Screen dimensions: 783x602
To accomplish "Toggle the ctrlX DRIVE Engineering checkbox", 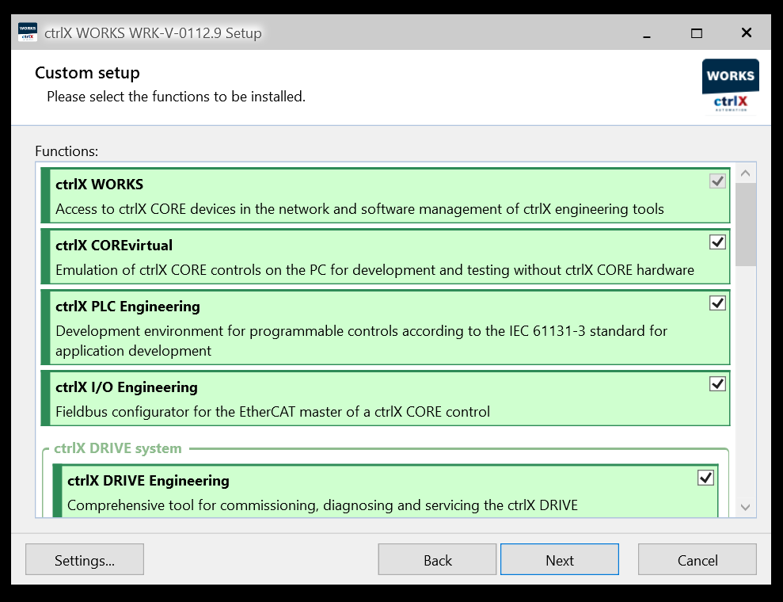I will 705,478.
